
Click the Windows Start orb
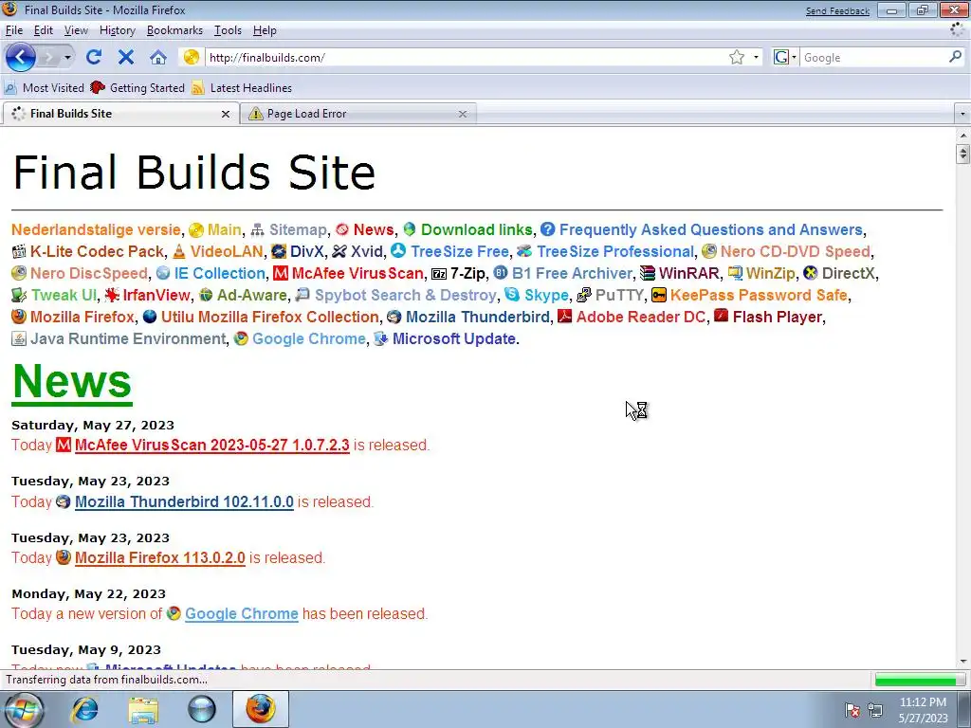click(x=26, y=709)
